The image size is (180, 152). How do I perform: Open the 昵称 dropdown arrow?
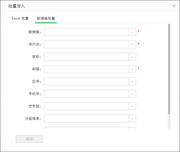[132, 57]
